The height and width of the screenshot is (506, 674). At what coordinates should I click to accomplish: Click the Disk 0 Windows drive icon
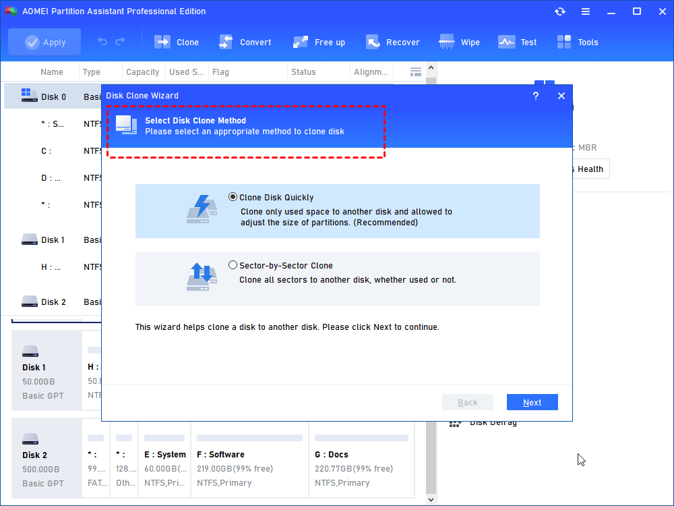coord(29,95)
